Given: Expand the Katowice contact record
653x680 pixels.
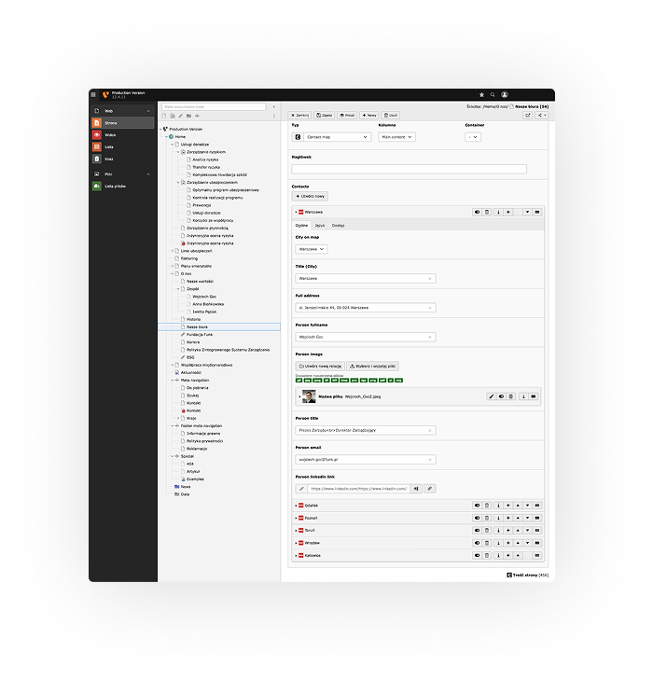Looking at the screenshot, I should (296, 555).
